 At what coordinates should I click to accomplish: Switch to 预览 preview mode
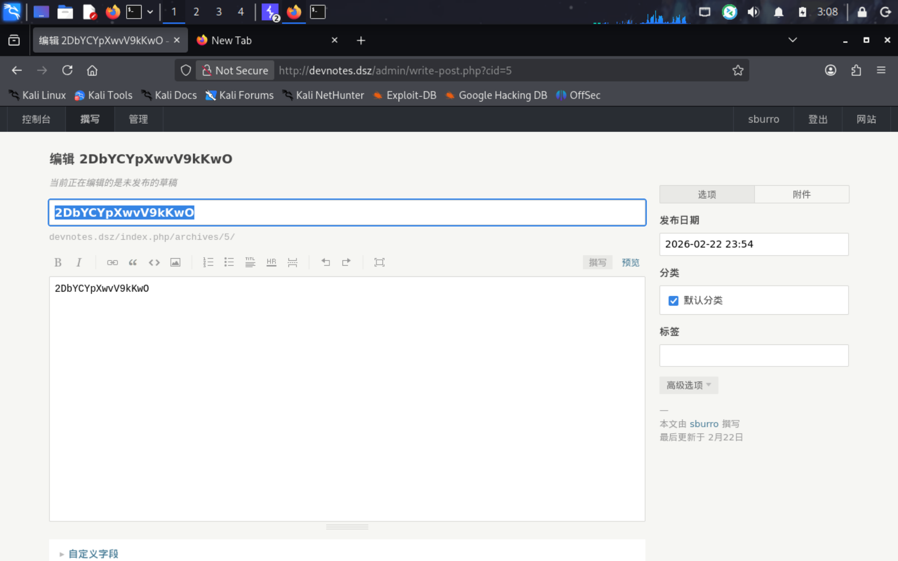click(x=630, y=262)
